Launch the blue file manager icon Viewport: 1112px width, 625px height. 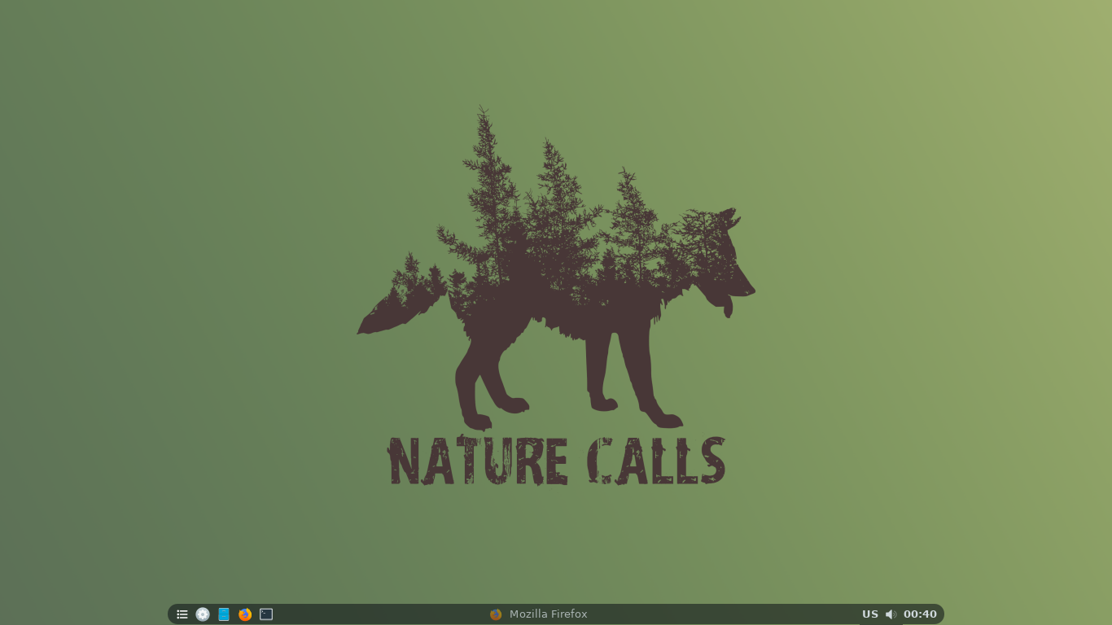[x=224, y=614]
